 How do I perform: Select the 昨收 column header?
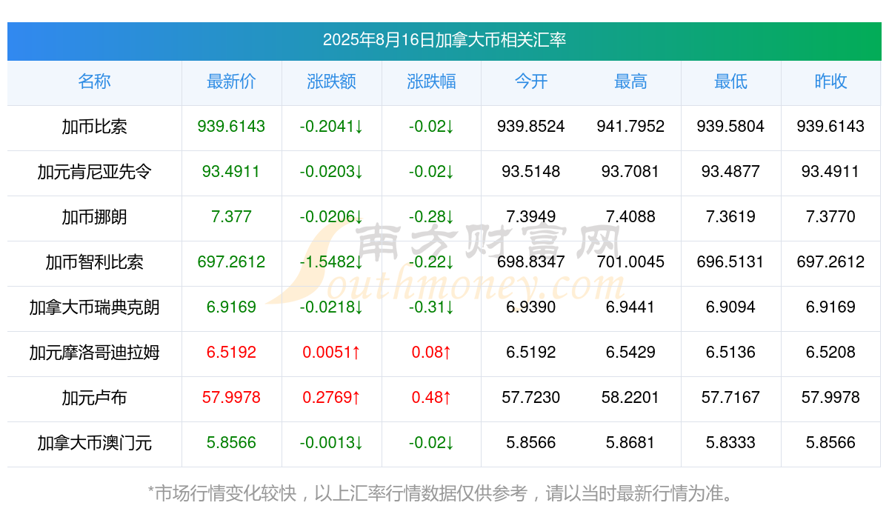830,81
